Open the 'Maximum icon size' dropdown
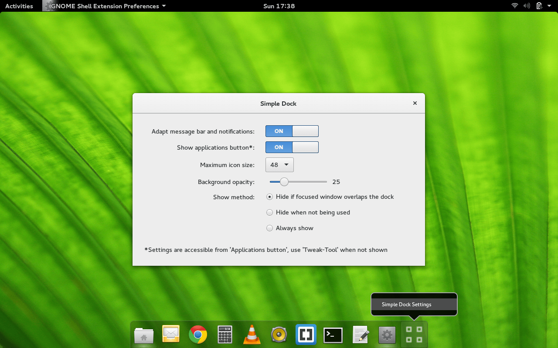The width and height of the screenshot is (558, 348). pyautogui.click(x=279, y=164)
